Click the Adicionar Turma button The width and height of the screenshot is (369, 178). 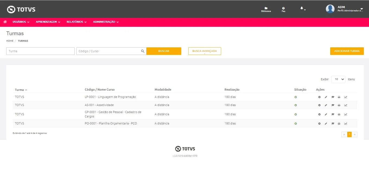[347, 51]
